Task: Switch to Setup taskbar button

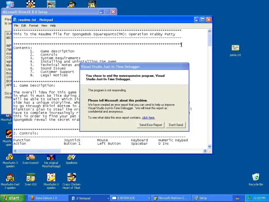Action: tap(212, 198)
